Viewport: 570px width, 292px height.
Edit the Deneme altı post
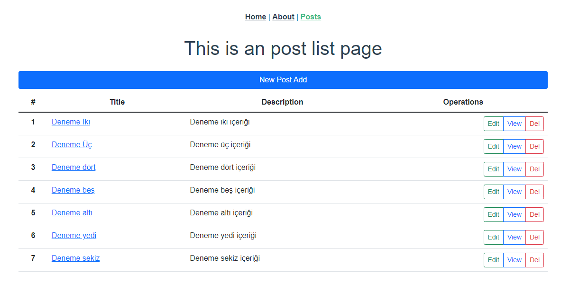494,214
